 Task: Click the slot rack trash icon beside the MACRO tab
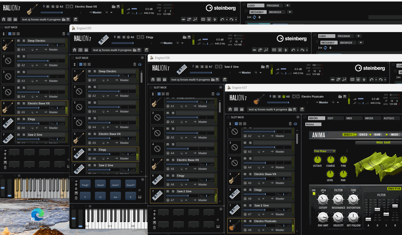(x=290, y=124)
